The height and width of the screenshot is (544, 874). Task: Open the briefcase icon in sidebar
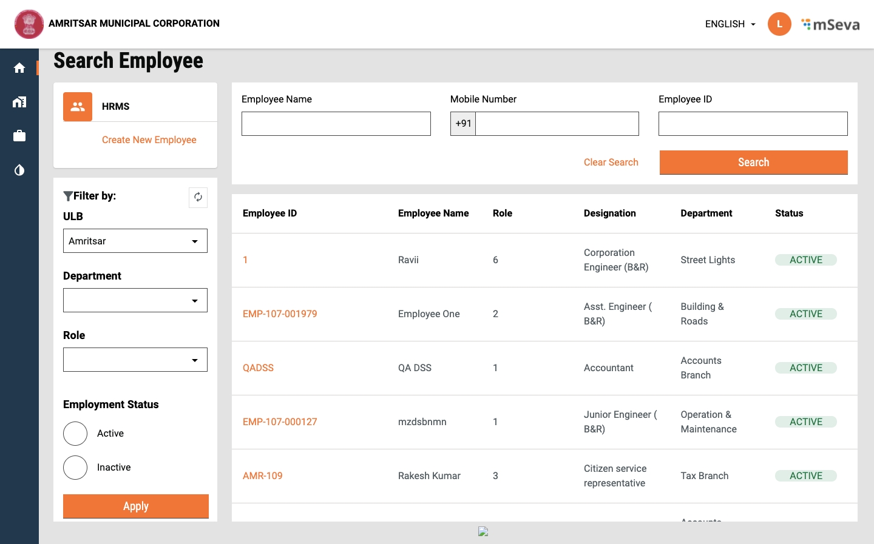coord(19,136)
